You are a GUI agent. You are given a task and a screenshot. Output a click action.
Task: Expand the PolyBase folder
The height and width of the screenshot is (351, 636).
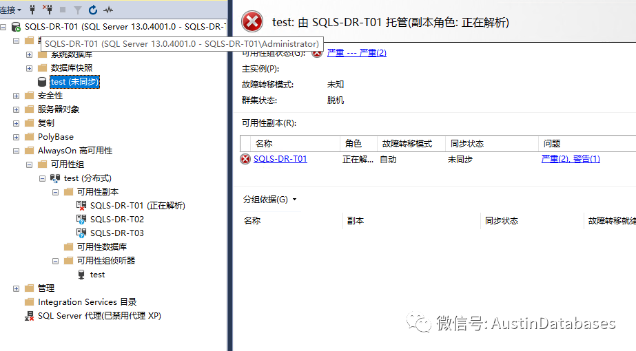[x=17, y=138]
